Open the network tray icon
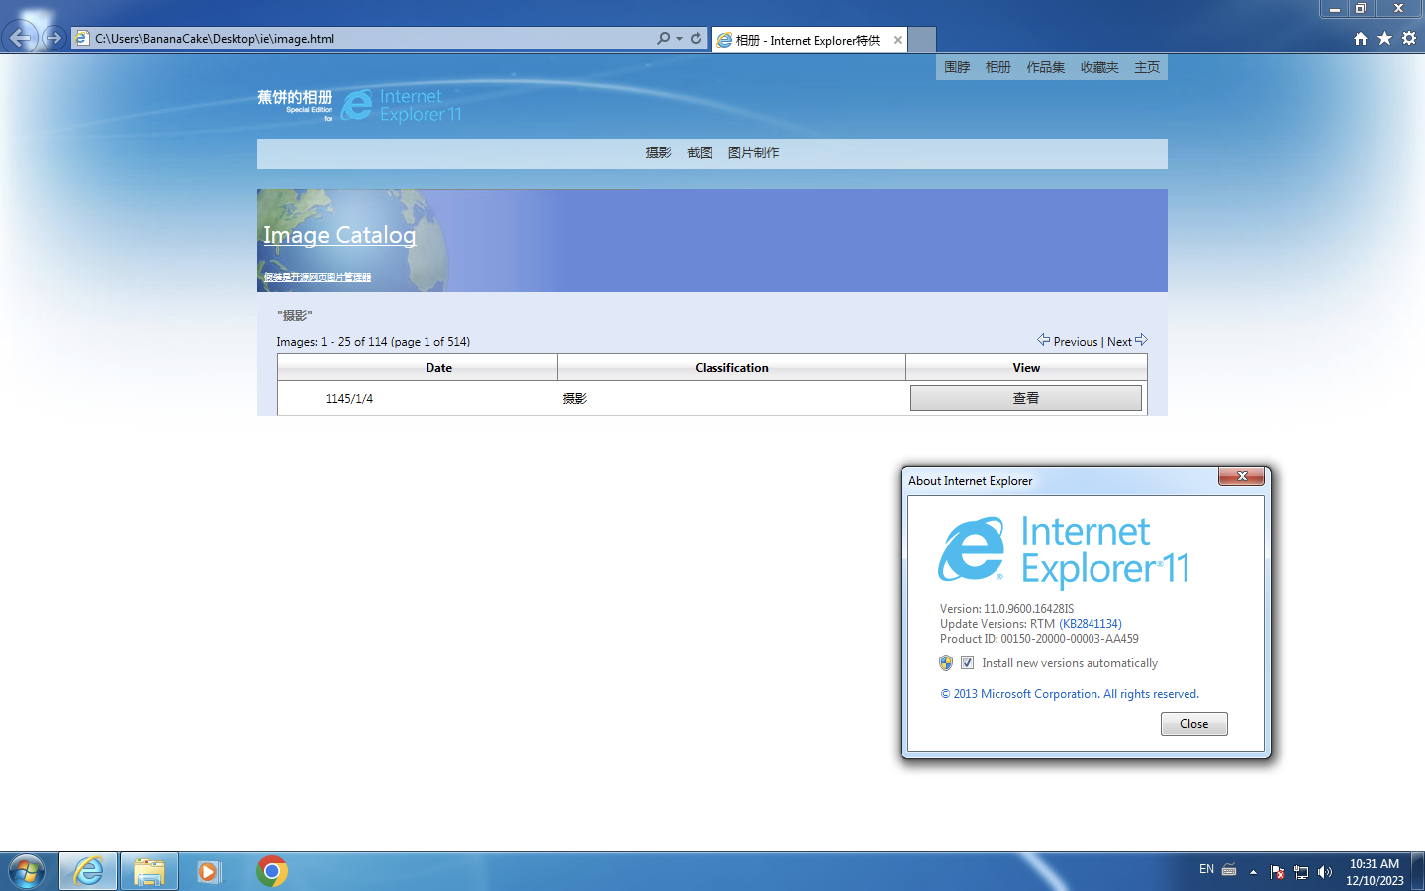This screenshot has width=1425, height=891. (x=1301, y=872)
